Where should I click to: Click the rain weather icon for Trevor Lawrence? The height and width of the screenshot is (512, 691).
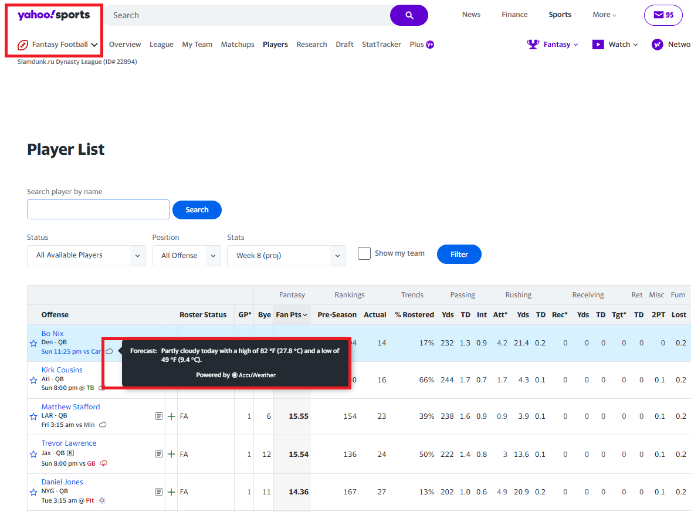(x=104, y=463)
